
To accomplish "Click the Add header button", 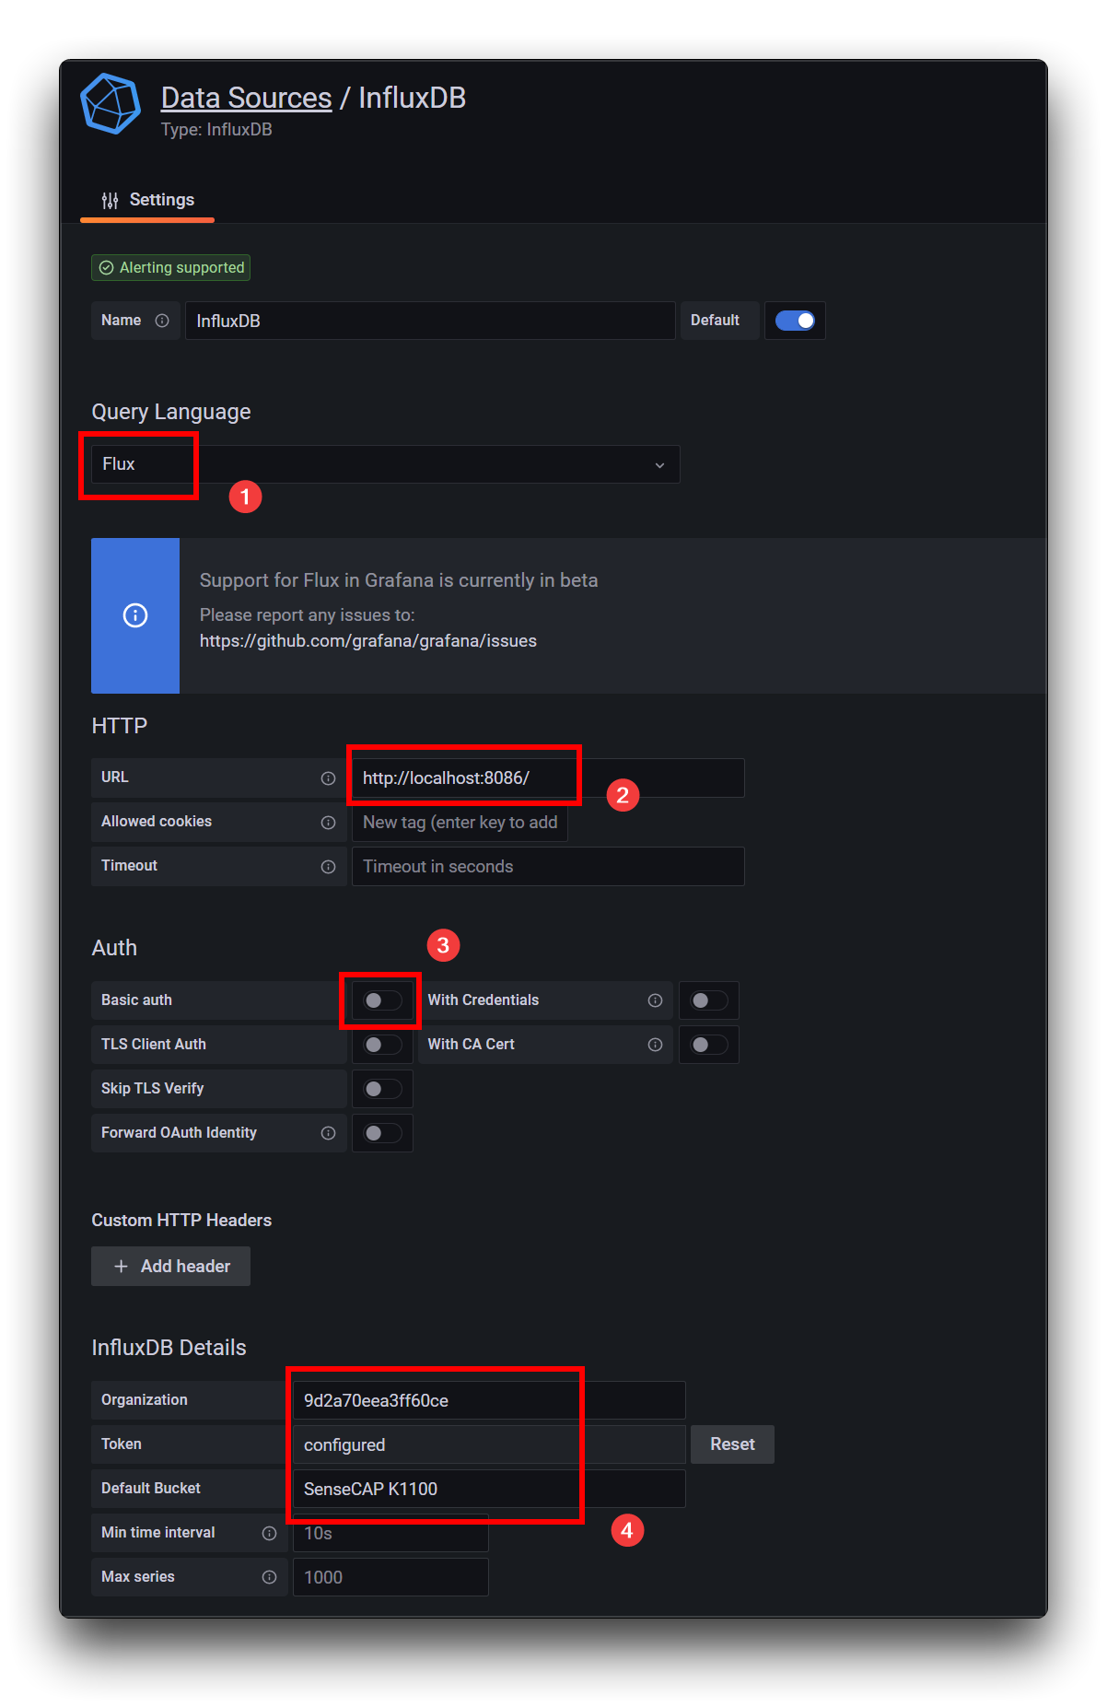I will (170, 1267).
